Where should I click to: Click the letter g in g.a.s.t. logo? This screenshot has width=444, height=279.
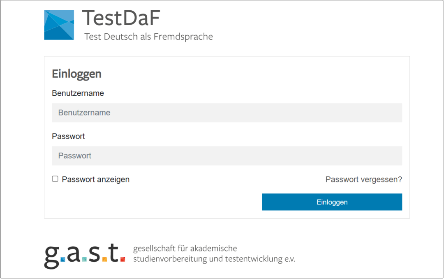click(x=52, y=257)
